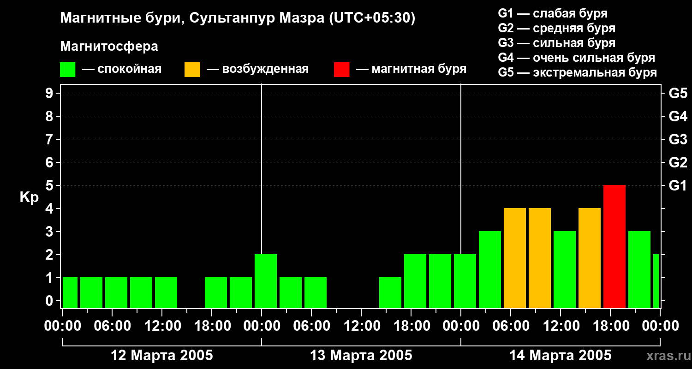Click the '12:00' time label for 14 March
Image resolution: width=692 pixels, height=369 pixels.
click(x=561, y=326)
